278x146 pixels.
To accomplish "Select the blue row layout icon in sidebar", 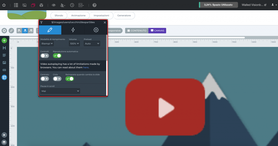I will click(4, 77).
